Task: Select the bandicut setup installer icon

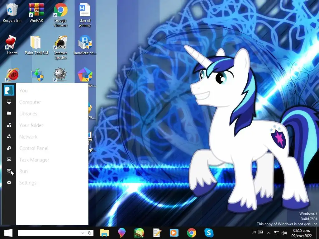Action: 85,45
